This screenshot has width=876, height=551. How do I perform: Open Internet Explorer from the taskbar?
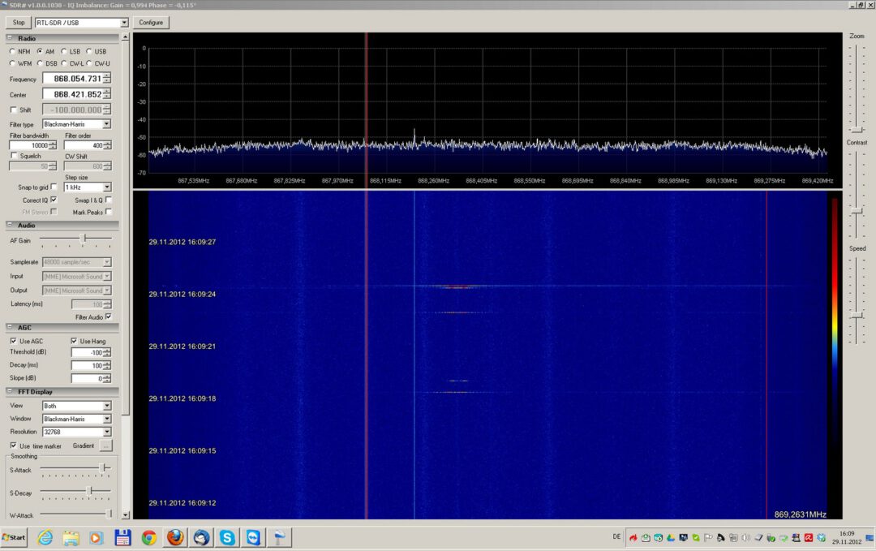[x=45, y=537]
